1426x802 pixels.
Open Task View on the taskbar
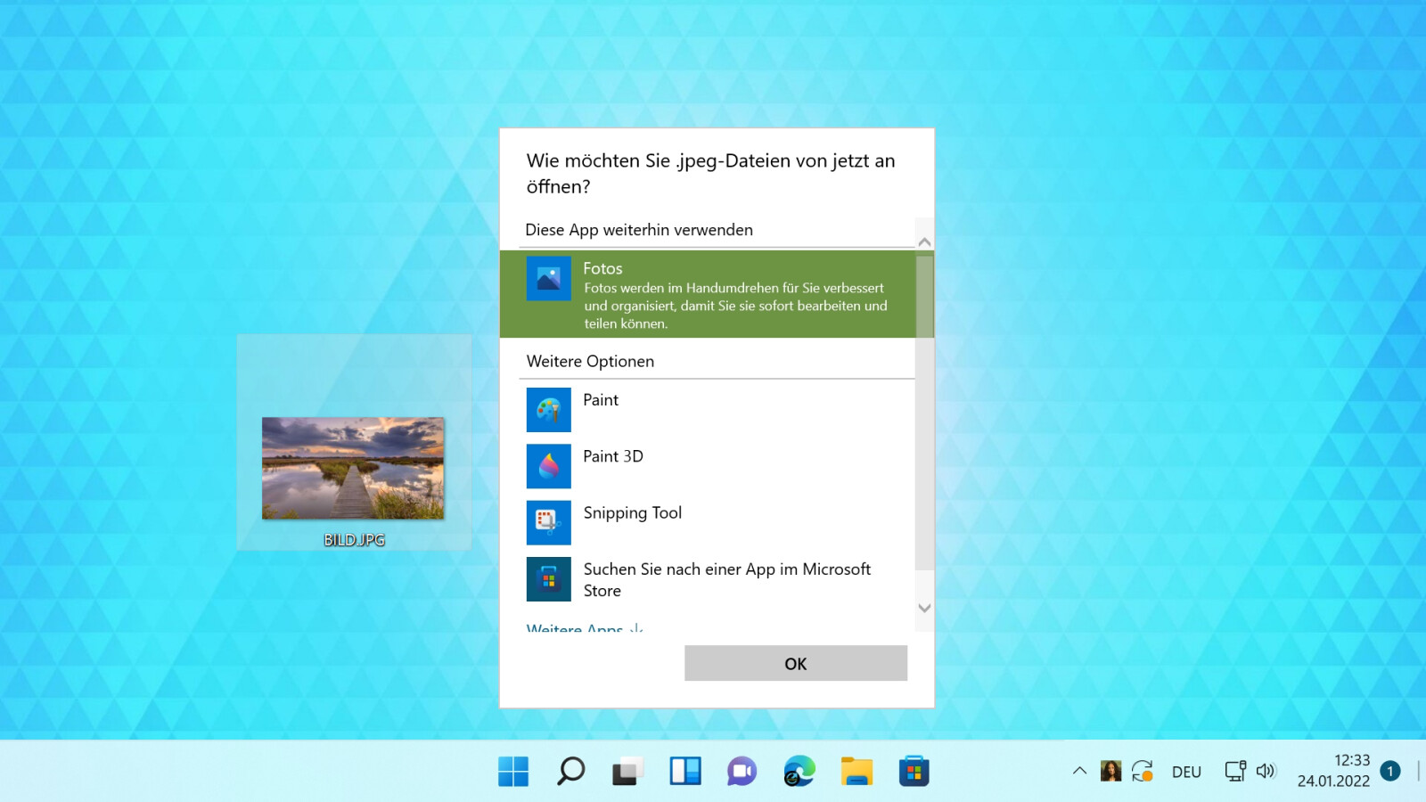[x=627, y=771]
